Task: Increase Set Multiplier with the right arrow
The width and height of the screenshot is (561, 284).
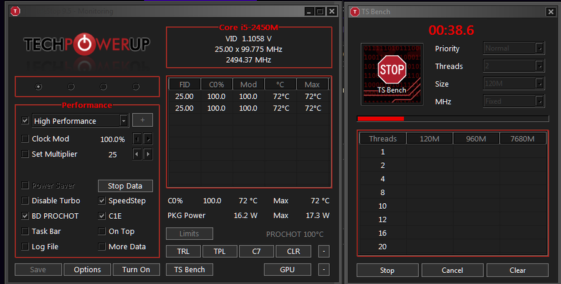Action: pos(148,154)
